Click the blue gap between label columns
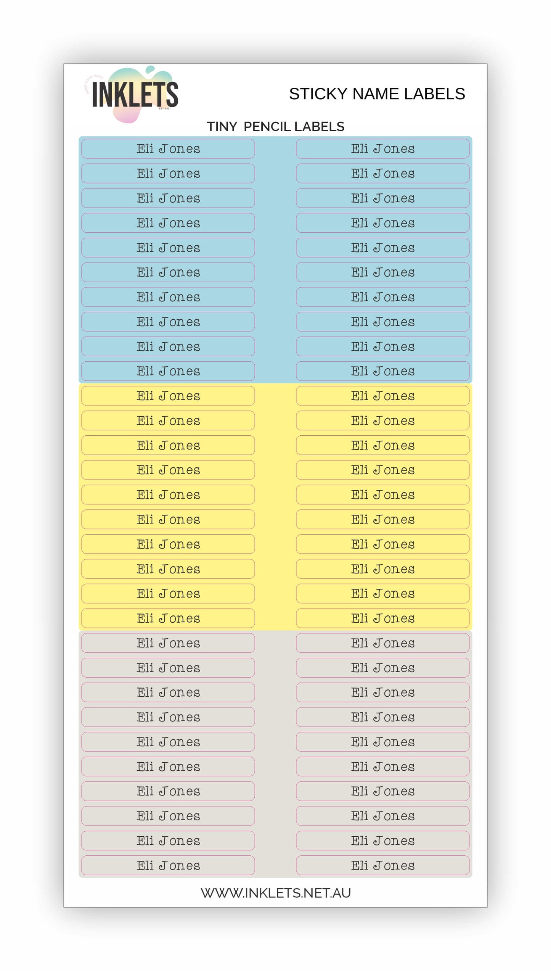The image size is (551, 971). (x=275, y=259)
